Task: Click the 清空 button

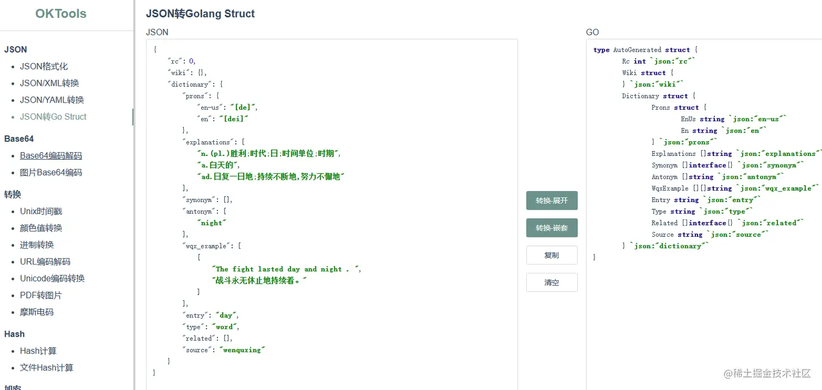Action: tap(551, 282)
